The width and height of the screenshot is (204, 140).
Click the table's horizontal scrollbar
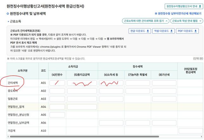point(95,137)
